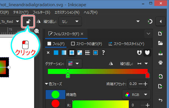This screenshot has height=108, width=169.
Task: Increase the R channel value with plus
Action: [x=147, y=105]
